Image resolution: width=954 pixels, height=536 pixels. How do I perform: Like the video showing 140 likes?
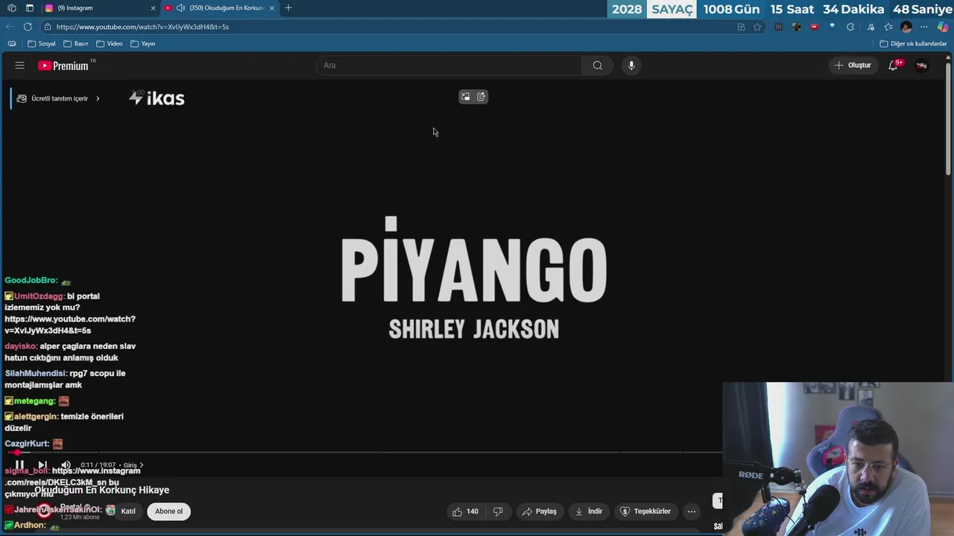(x=465, y=511)
